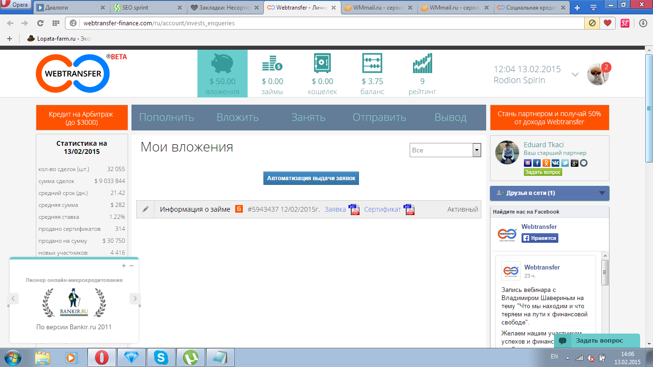Click Автоматизация выдачи заявок button

(311, 178)
